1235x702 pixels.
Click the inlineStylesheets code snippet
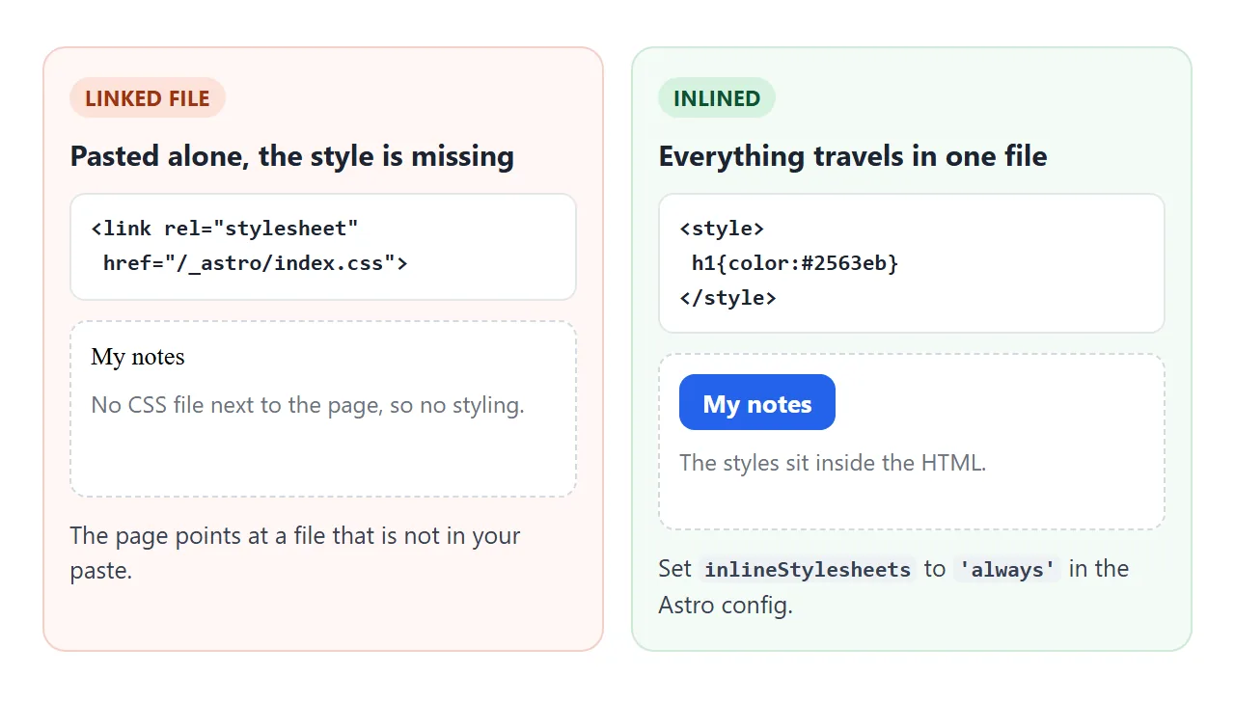tap(808, 569)
